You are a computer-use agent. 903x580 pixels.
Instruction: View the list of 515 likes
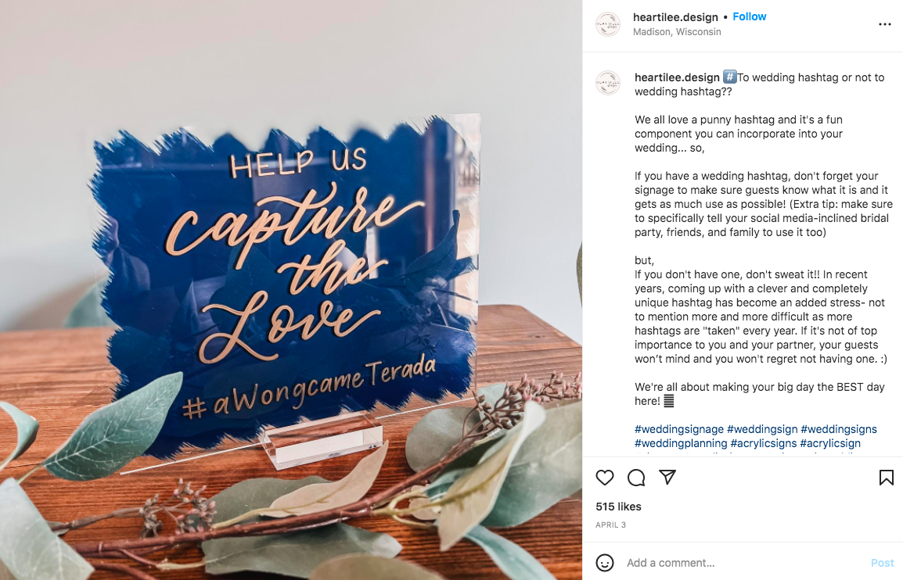point(618,507)
